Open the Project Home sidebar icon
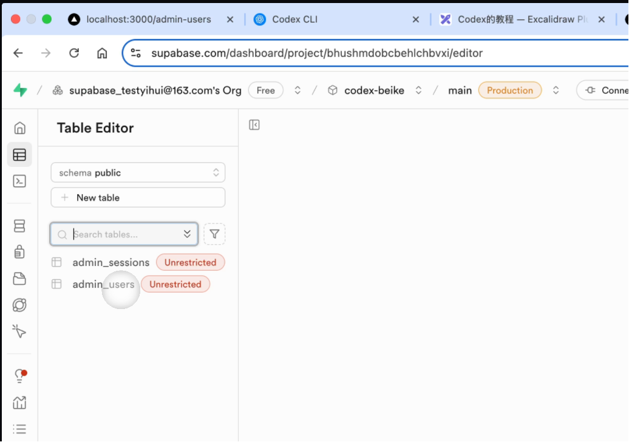 [x=19, y=128]
